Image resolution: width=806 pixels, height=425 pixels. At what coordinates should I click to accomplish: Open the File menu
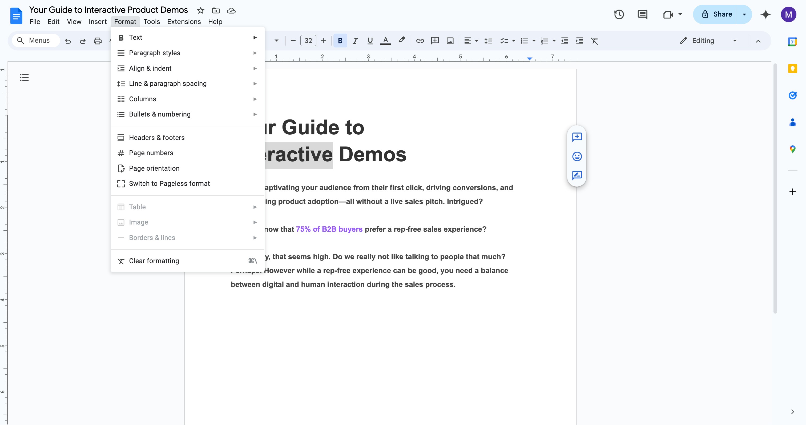35,22
